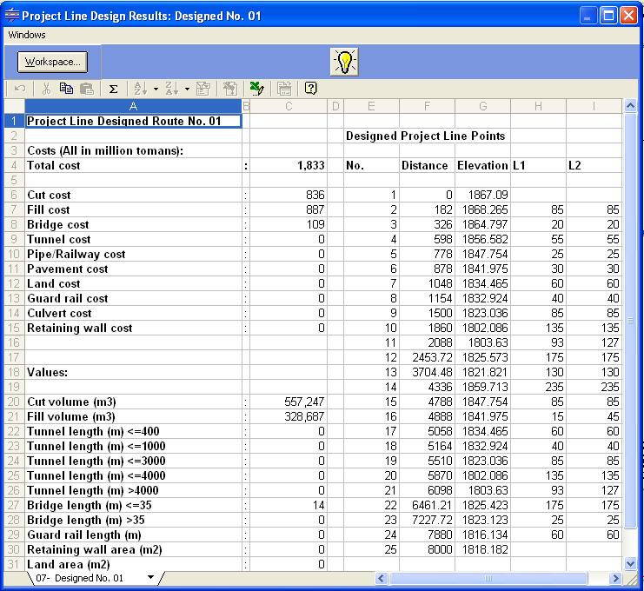Screen dimensions: 644x591
Task: Click the Bridge cost value 109
Action: point(289,224)
